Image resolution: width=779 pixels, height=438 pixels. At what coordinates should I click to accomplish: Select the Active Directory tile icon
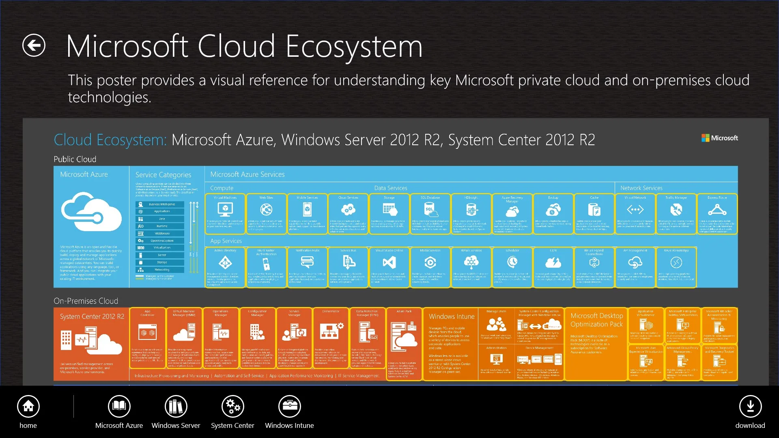[x=225, y=263]
